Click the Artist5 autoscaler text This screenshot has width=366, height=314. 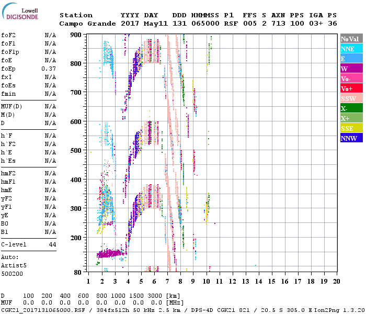14,266
